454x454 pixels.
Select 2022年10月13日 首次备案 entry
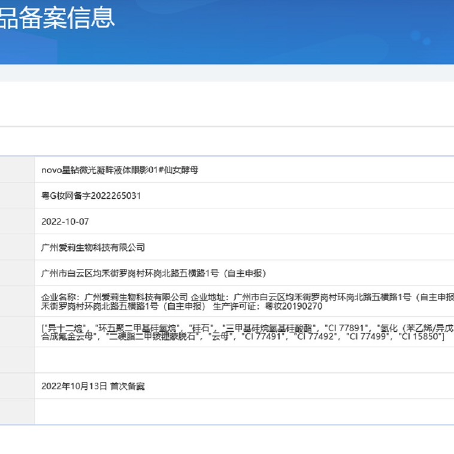coord(93,386)
